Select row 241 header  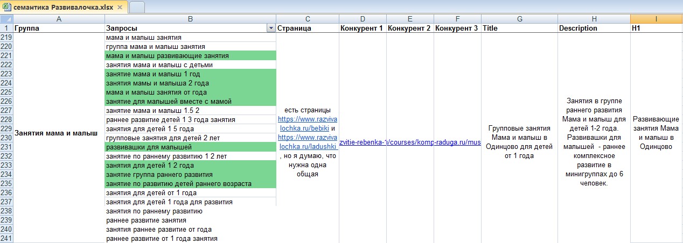pyautogui.click(x=6, y=239)
